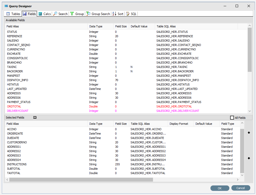Click Default Value header in Available Fields
The image size is (256, 195).
(142, 26)
